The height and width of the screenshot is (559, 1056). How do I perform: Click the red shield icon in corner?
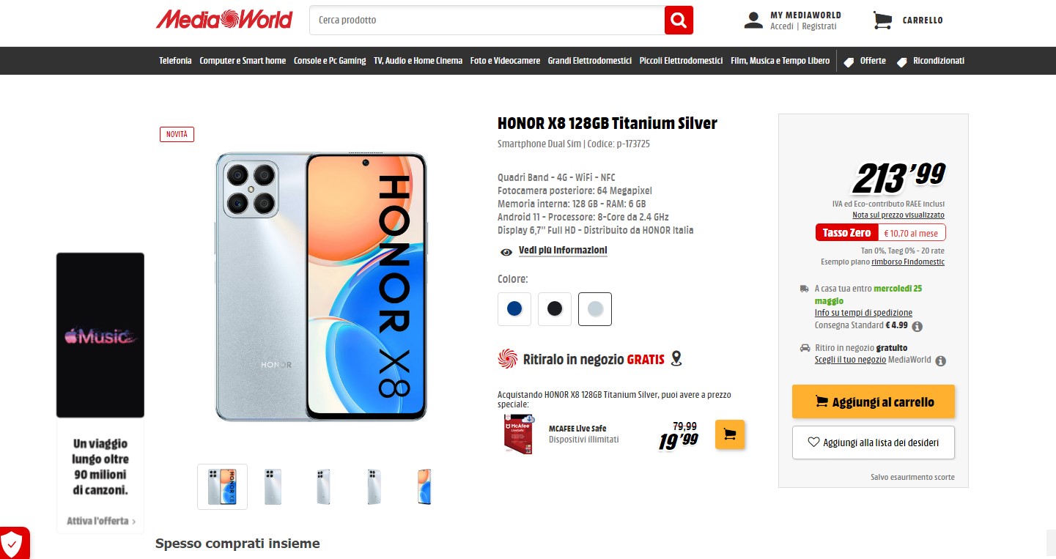click(x=12, y=544)
